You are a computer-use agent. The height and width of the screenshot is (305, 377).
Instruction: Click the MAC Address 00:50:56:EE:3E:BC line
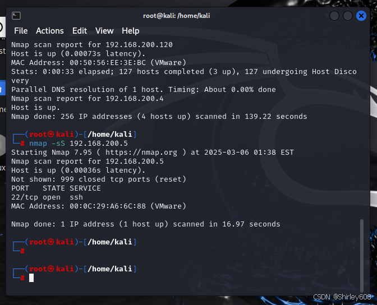click(x=99, y=63)
